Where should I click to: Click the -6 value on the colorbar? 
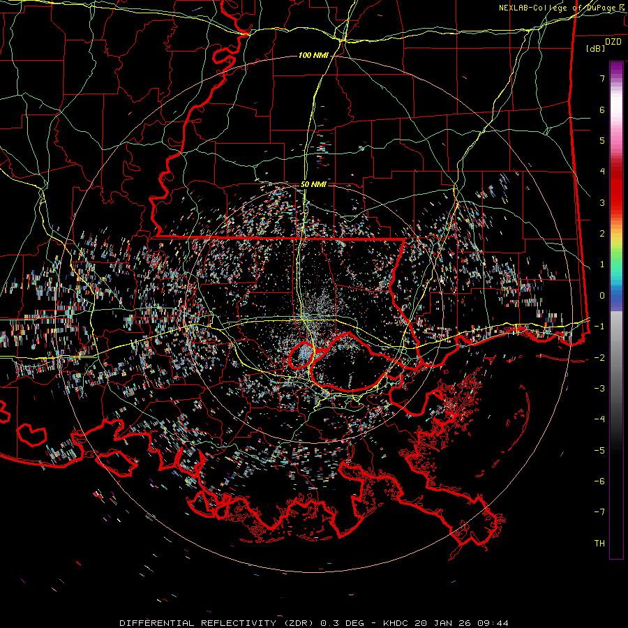coord(599,481)
